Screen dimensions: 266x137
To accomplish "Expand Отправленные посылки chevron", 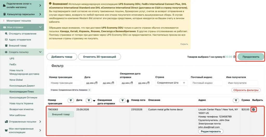I will (40, 122).
